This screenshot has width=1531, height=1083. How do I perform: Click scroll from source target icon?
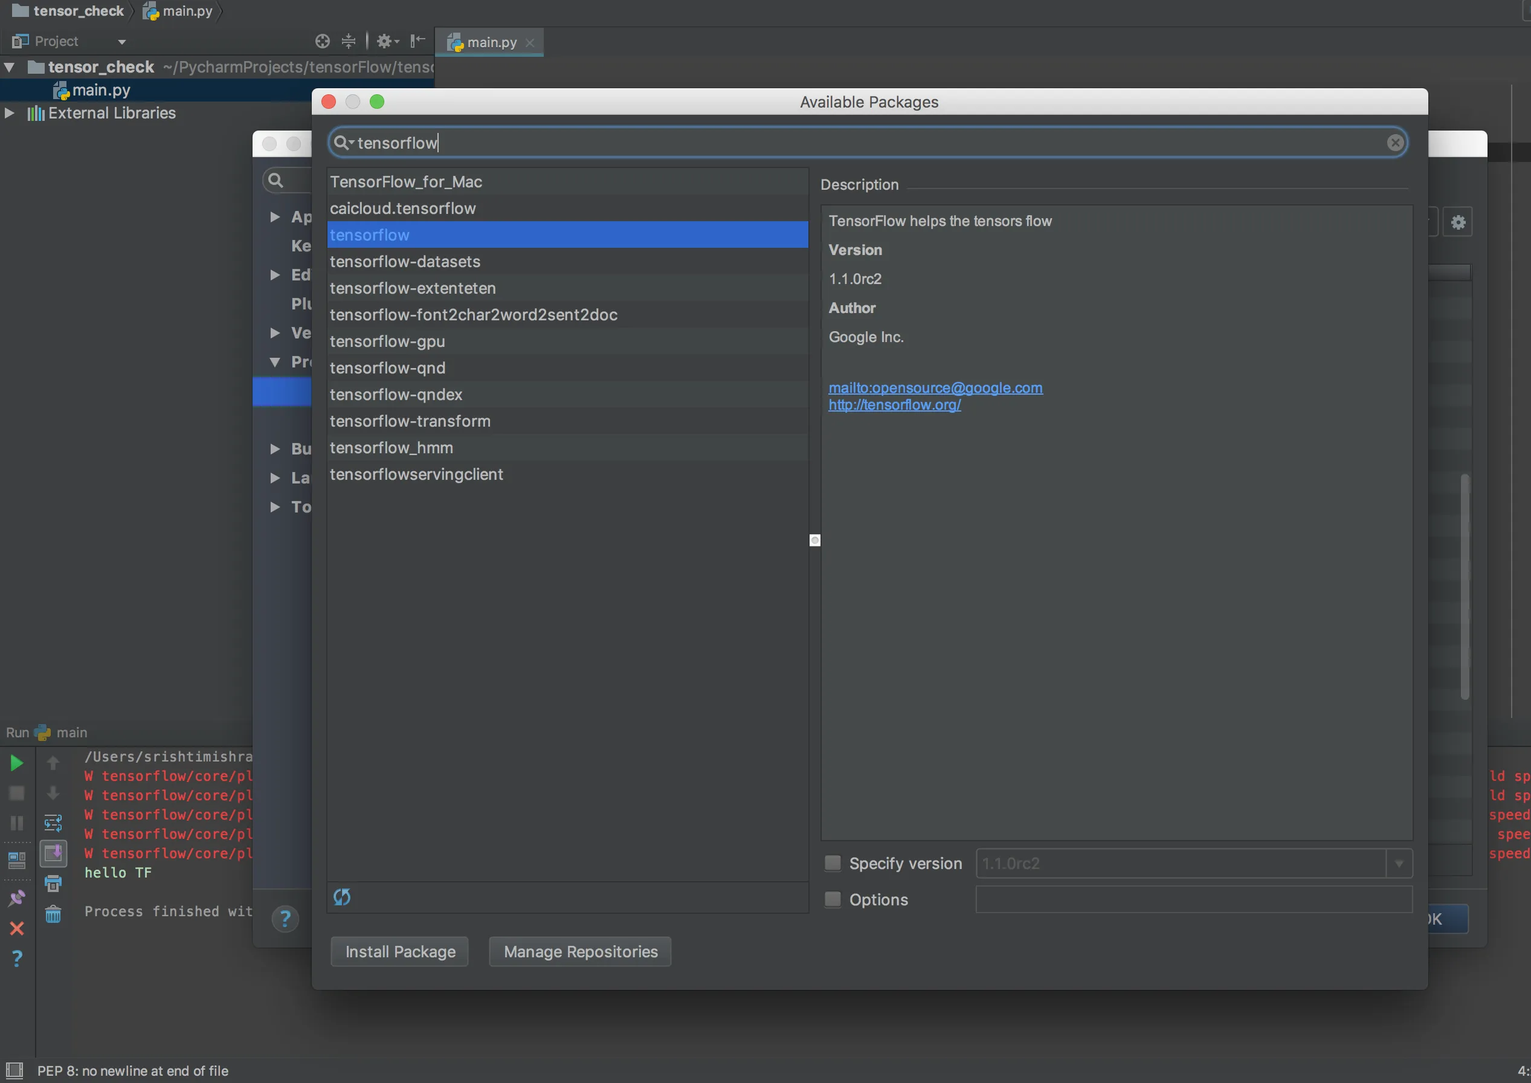(322, 41)
